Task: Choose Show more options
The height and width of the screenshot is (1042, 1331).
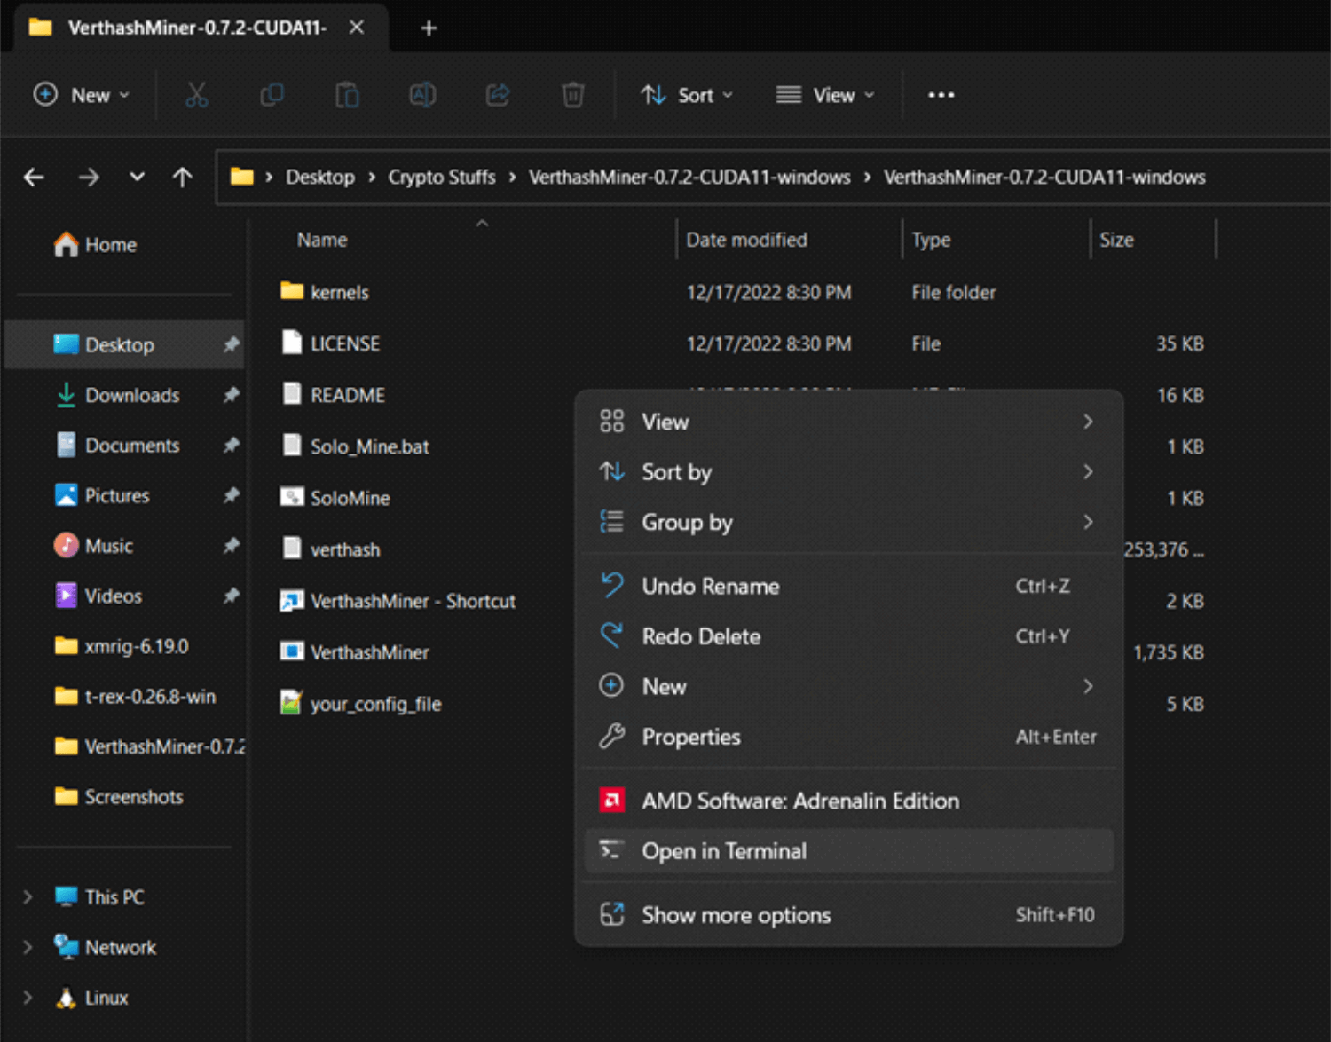Action: pyautogui.click(x=848, y=915)
